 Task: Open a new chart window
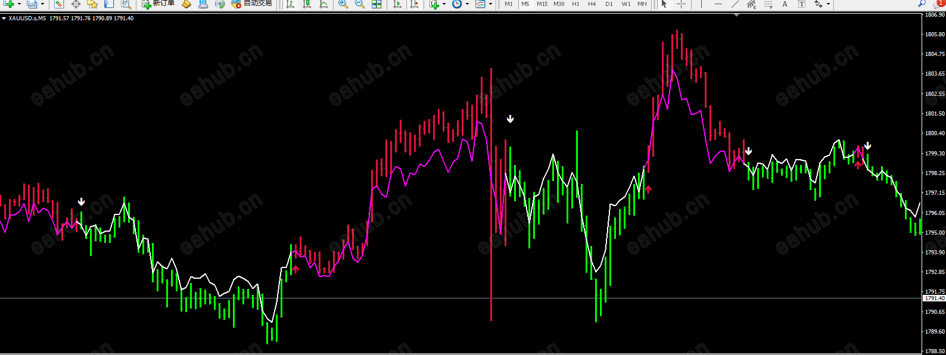(x=8, y=4)
